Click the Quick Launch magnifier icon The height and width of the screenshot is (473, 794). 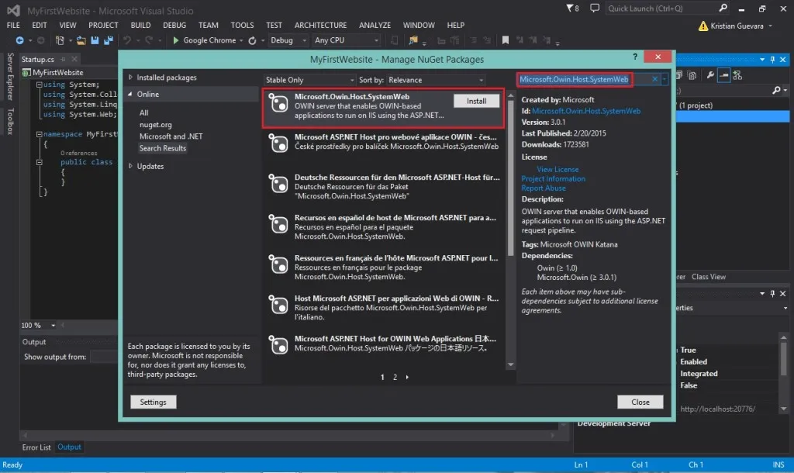(x=723, y=8)
